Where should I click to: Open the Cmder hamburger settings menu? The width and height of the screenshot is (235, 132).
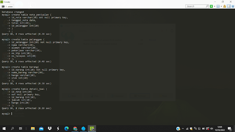(x=233, y=6)
